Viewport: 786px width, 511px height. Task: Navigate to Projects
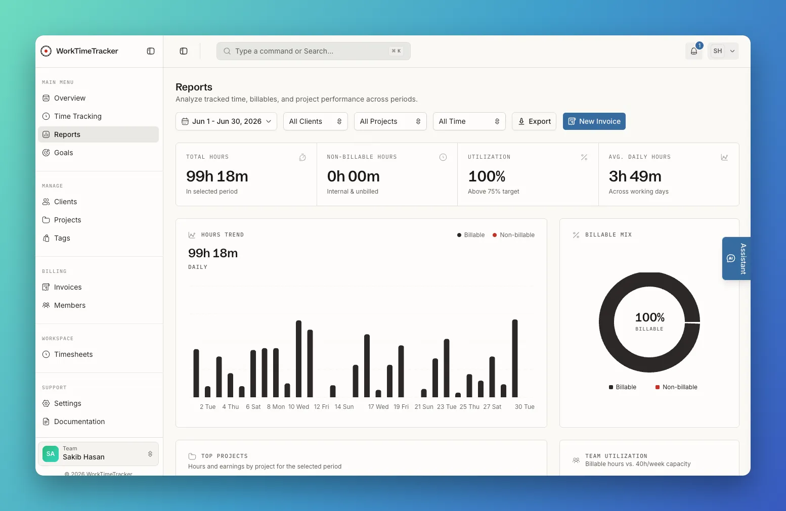point(98,220)
